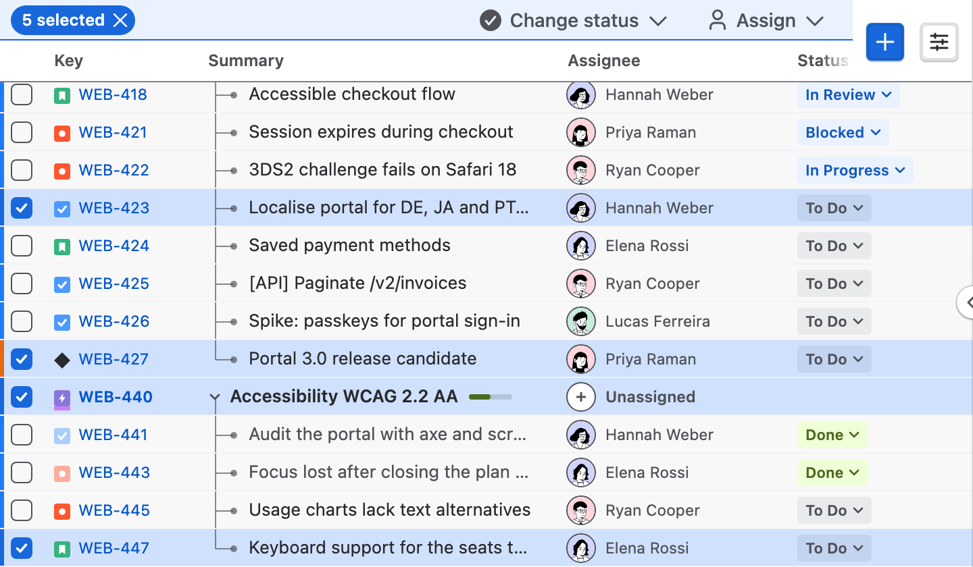Click Priya Raman's avatar on WEB-421
The image size is (973, 567).
[581, 132]
